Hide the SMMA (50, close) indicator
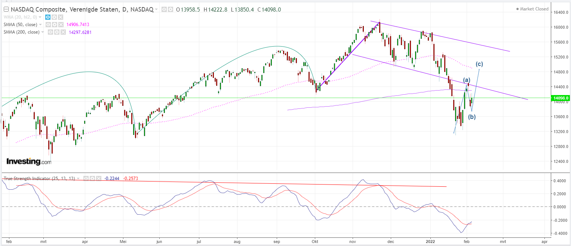571x246 pixels. (x=48, y=25)
